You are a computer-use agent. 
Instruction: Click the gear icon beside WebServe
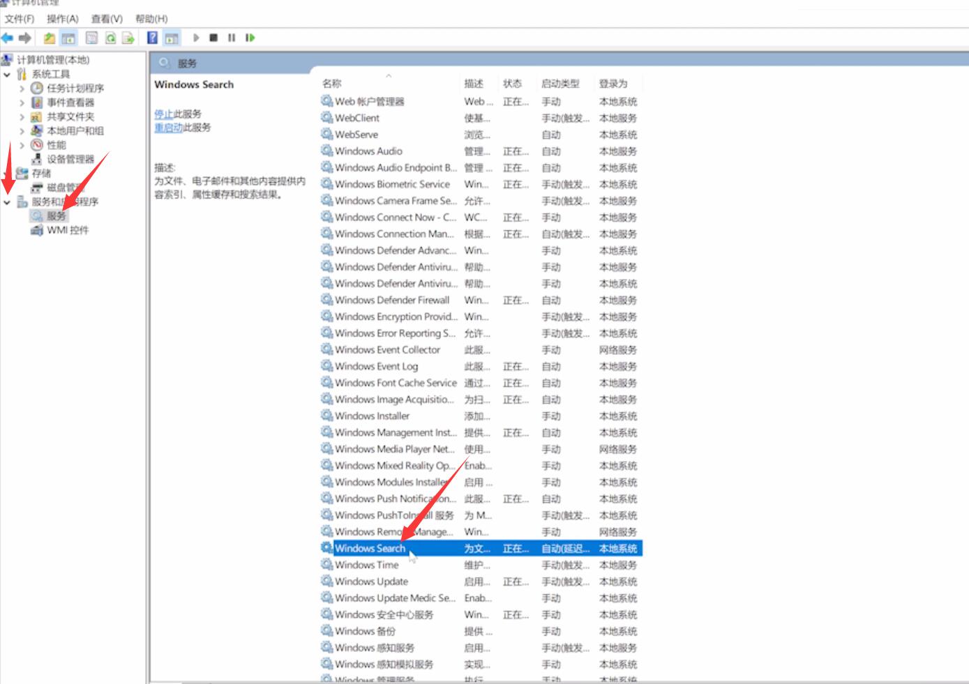click(x=326, y=134)
